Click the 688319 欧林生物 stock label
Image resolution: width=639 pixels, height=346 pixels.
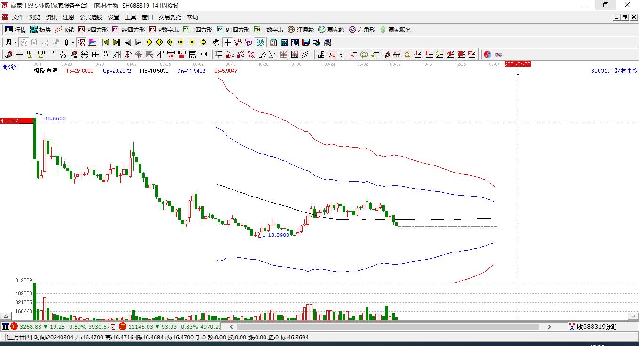point(615,71)
